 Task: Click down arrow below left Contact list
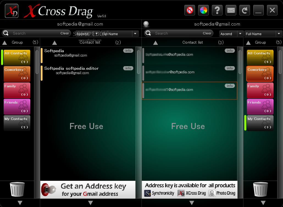[x=90, y=203]
